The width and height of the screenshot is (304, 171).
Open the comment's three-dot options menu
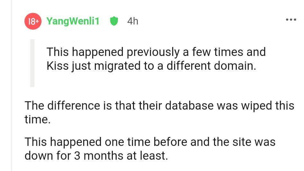point(291,20)
